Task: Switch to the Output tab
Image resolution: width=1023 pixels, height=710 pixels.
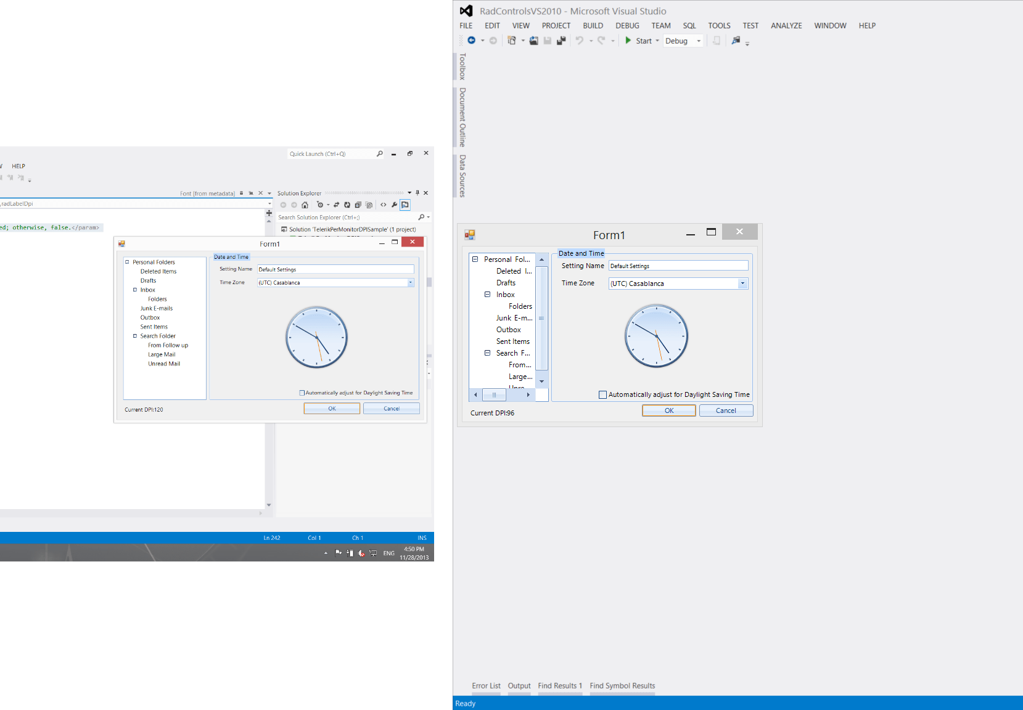Action: 519,686
